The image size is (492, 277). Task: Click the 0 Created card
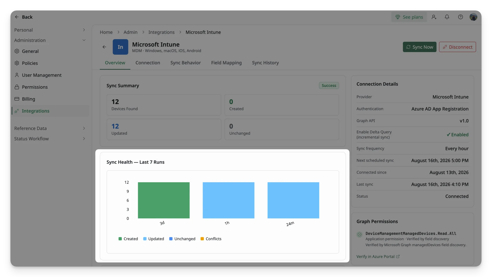(x=282, y=105)
